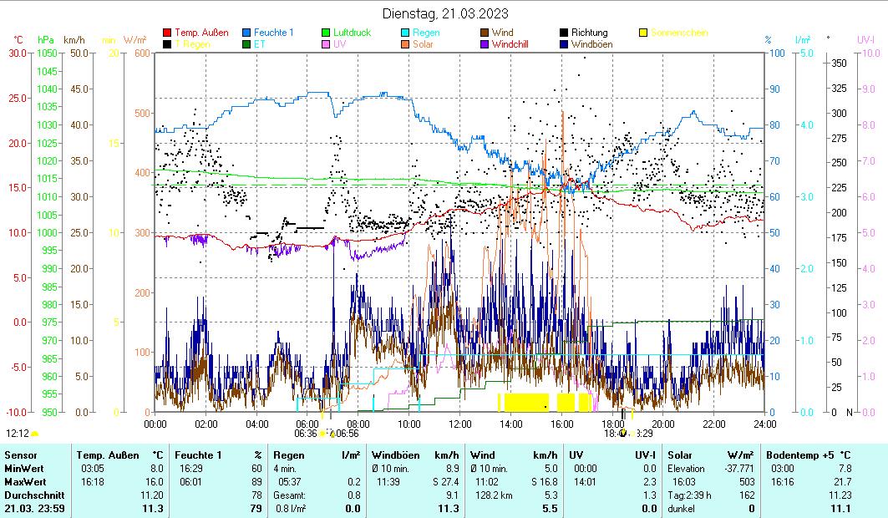
Task: Select the "Elevation" label in Solar column
Action: click(687, 469)
